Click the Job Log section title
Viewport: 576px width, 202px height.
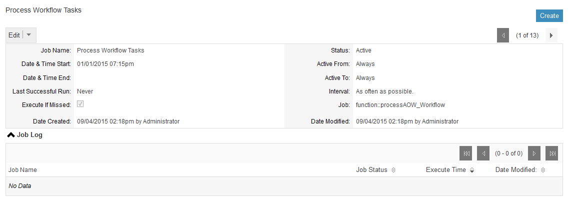point(29,135)
